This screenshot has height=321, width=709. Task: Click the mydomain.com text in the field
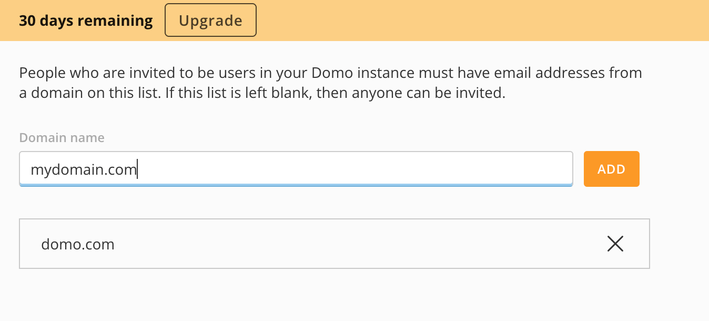tap(84, 169)
